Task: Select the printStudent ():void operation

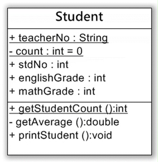Action: [61, 136]
